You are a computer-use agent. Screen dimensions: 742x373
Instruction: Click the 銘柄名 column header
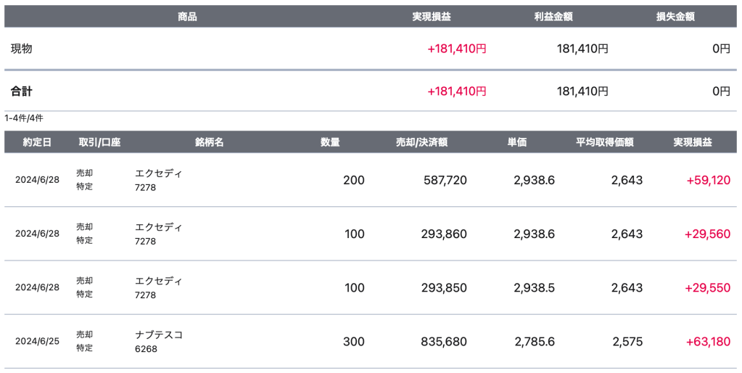coord(209,142)
